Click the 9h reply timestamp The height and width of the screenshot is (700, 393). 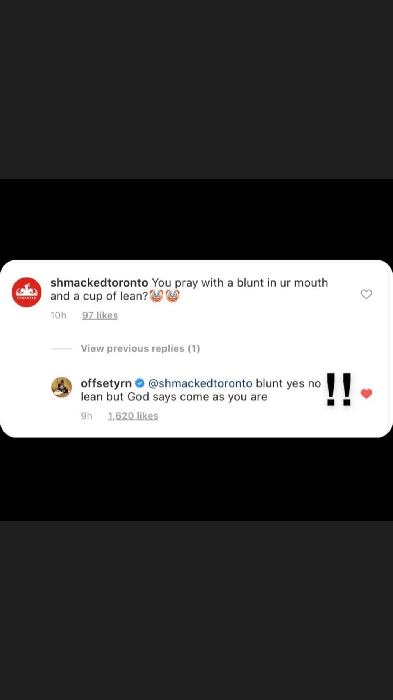[86, 416]
